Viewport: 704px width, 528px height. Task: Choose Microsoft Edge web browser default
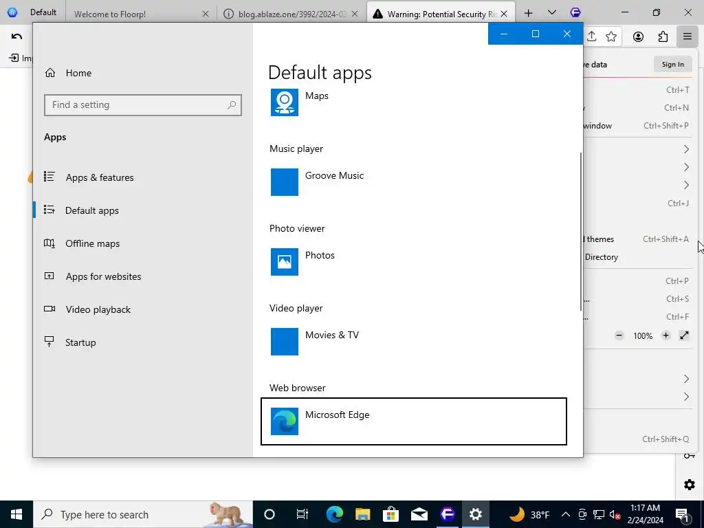pyautogui.click(x=413, y=421)
